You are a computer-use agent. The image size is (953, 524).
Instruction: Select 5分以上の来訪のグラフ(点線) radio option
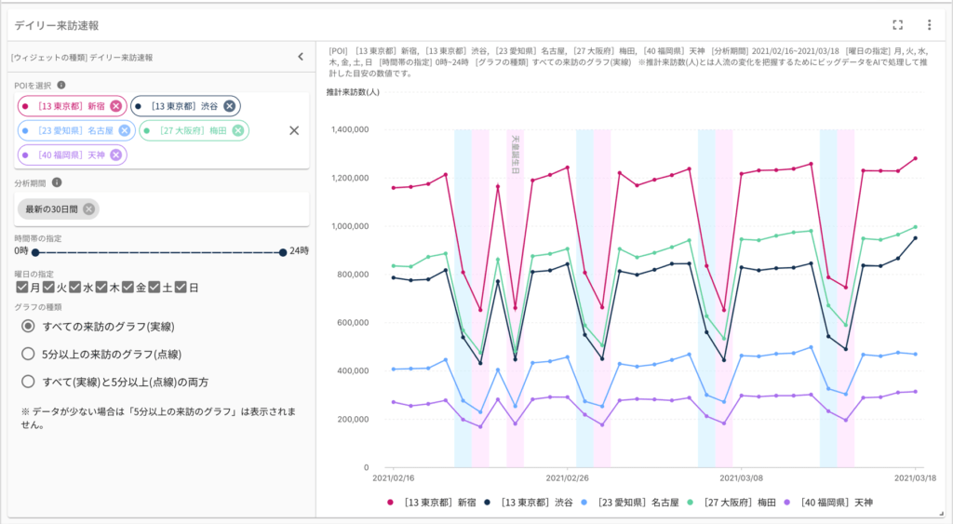coord(28,354)
